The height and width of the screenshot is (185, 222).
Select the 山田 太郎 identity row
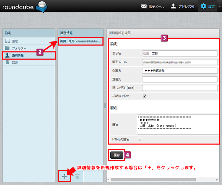coord(81,41)
